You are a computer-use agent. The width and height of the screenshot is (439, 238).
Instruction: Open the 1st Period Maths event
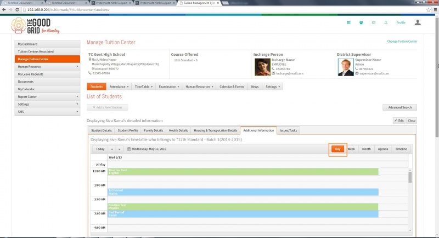pos(243,192)
